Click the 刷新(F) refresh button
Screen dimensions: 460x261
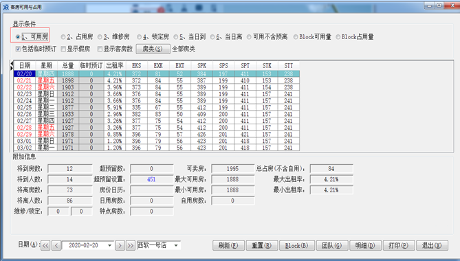pos(228,245)
